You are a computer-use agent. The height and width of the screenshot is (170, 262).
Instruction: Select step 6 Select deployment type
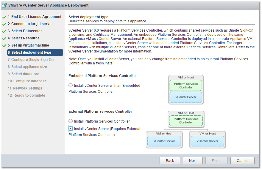click(x=35, y=52)
